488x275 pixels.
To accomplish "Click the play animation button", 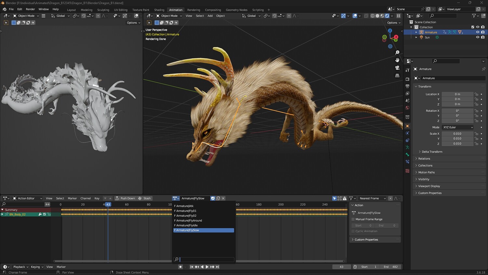I will (207, 267).
